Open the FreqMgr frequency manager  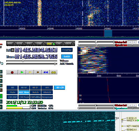(67, 50)
